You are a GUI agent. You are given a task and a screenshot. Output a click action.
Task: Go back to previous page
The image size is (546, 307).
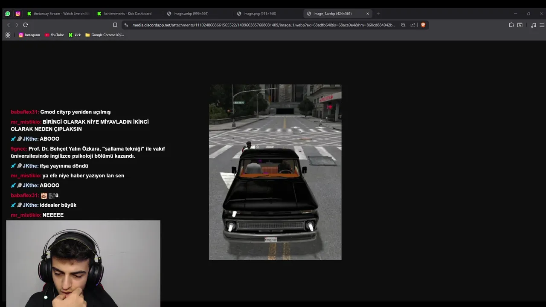[8, 25]
